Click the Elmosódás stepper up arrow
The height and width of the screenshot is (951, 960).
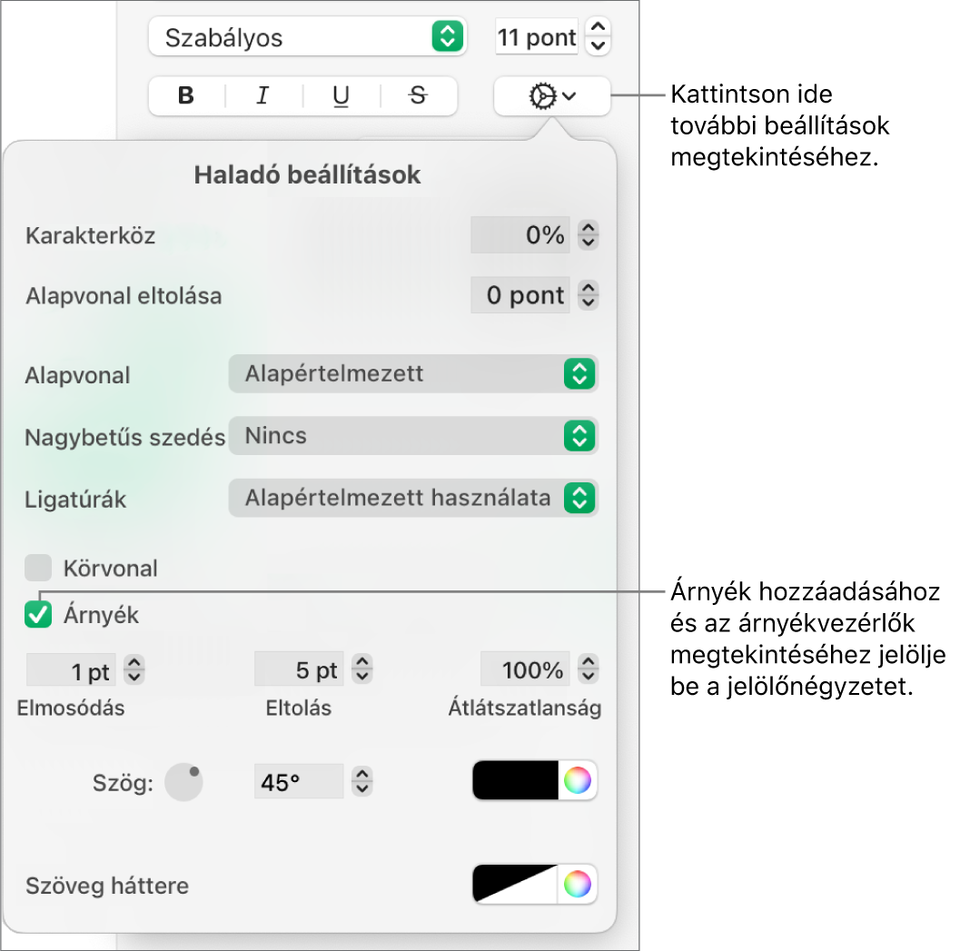point(135,663)
